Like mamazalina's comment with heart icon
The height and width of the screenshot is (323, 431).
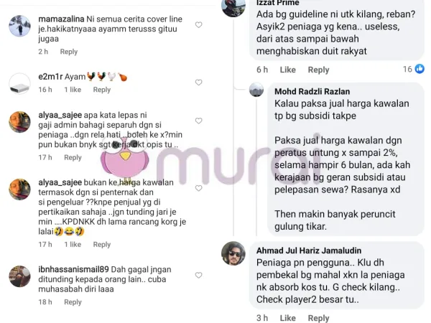[x=199, y=25]
